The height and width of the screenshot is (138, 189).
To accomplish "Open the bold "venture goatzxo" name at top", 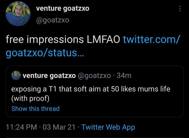I will (63, 8).
